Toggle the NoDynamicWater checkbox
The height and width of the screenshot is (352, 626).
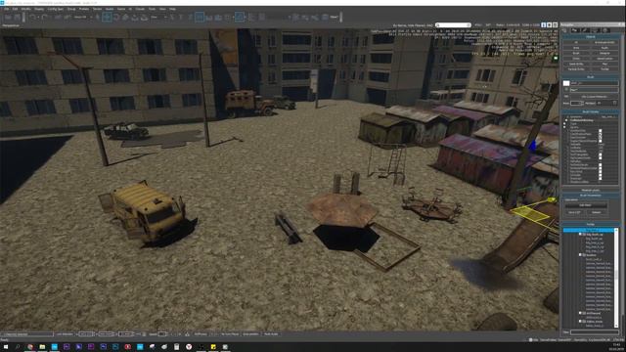pyautogui.click(x=600, y=158)
